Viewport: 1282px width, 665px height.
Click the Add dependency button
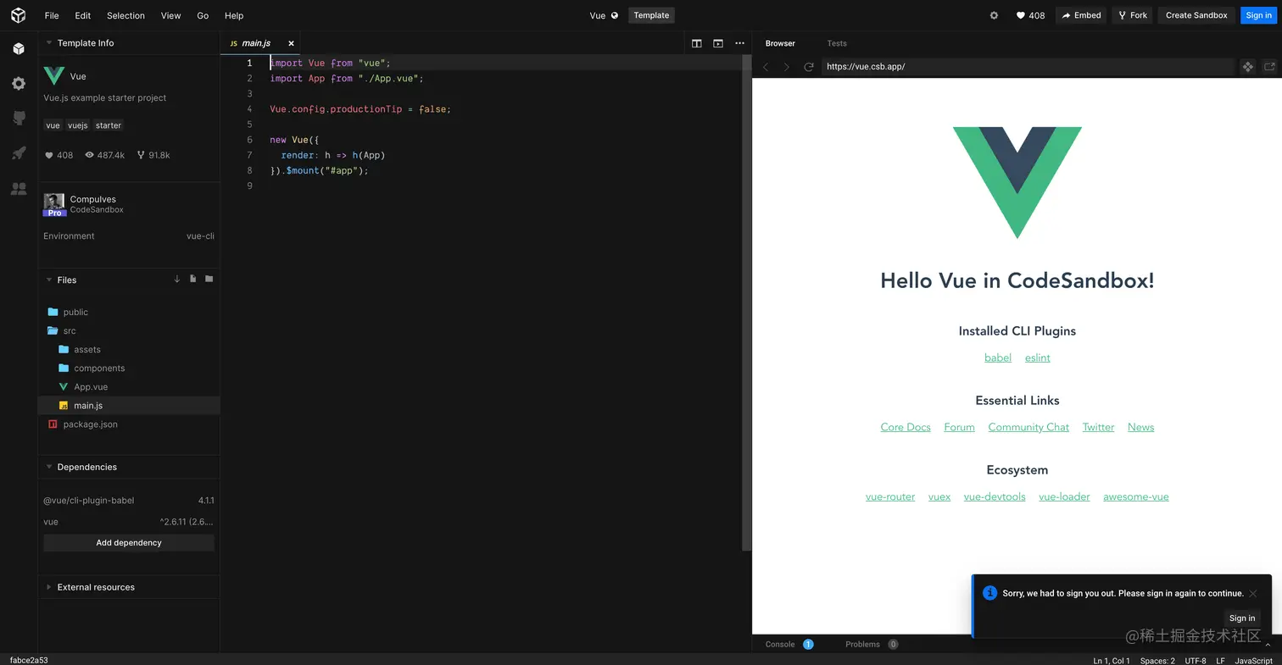pos(129,542)
